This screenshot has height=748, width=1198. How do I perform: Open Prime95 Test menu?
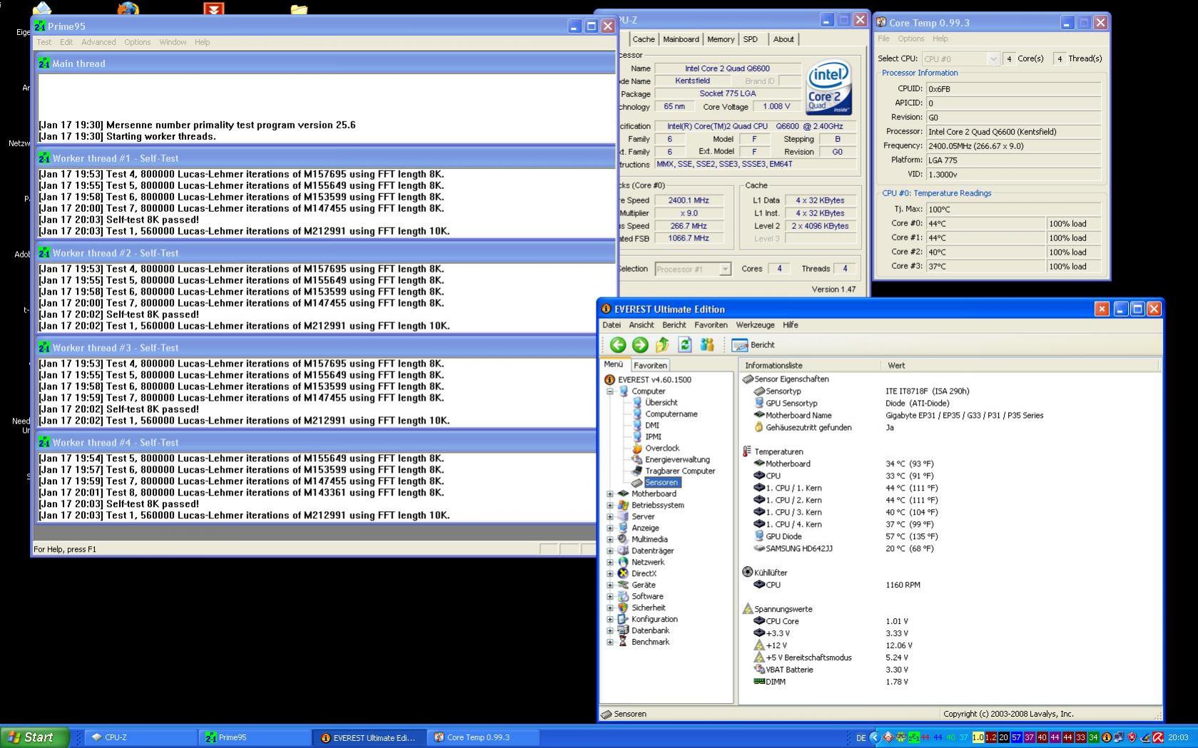[x=44, y=43]
